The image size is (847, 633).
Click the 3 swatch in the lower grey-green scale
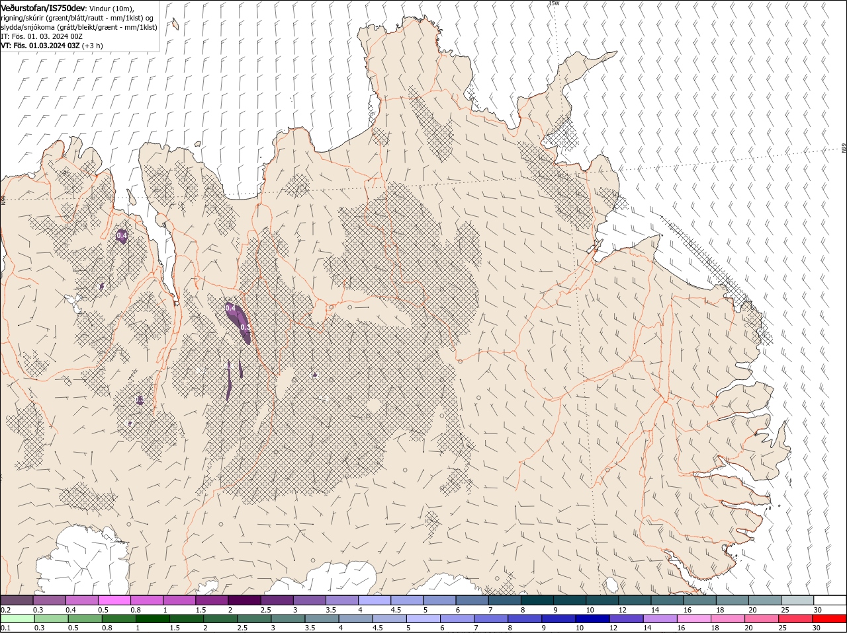point(289,619)
